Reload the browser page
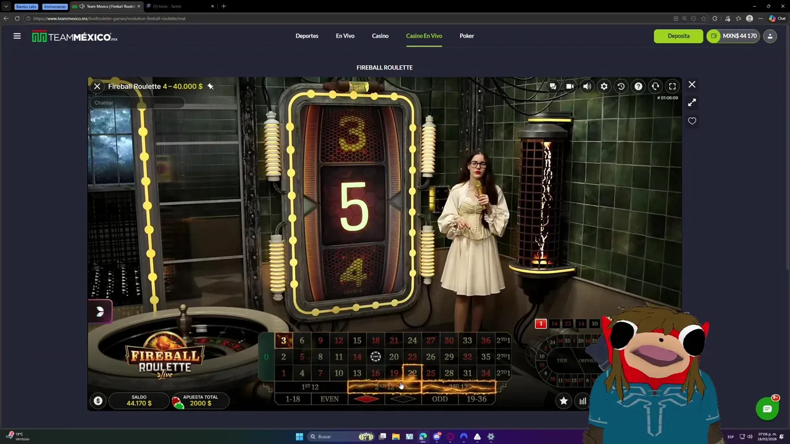This screenshot has height=444, width=790. click(x=17, y=18)
